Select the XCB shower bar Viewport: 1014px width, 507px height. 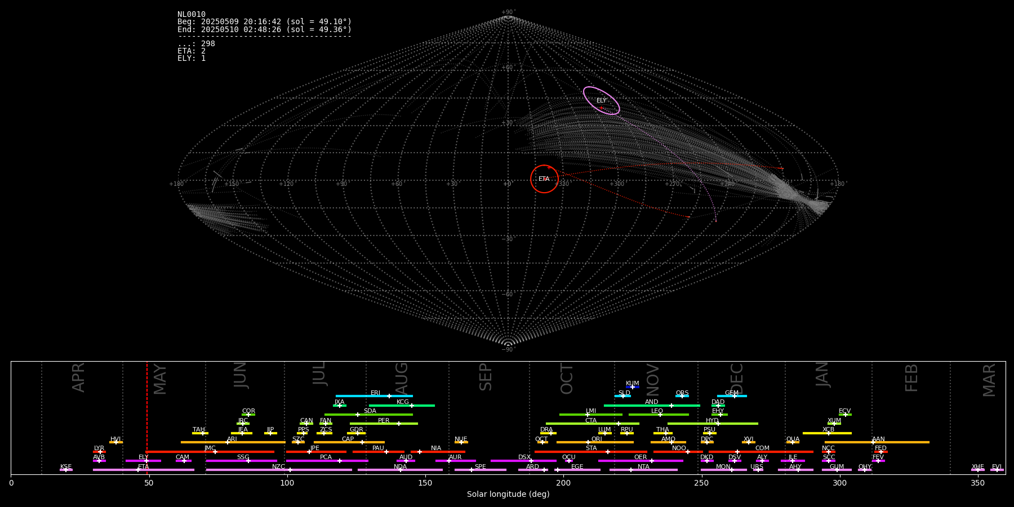click(827, 433)
